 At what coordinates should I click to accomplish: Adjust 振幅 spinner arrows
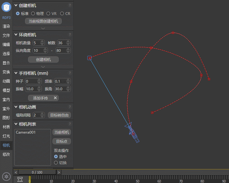(x=39, y=89)
